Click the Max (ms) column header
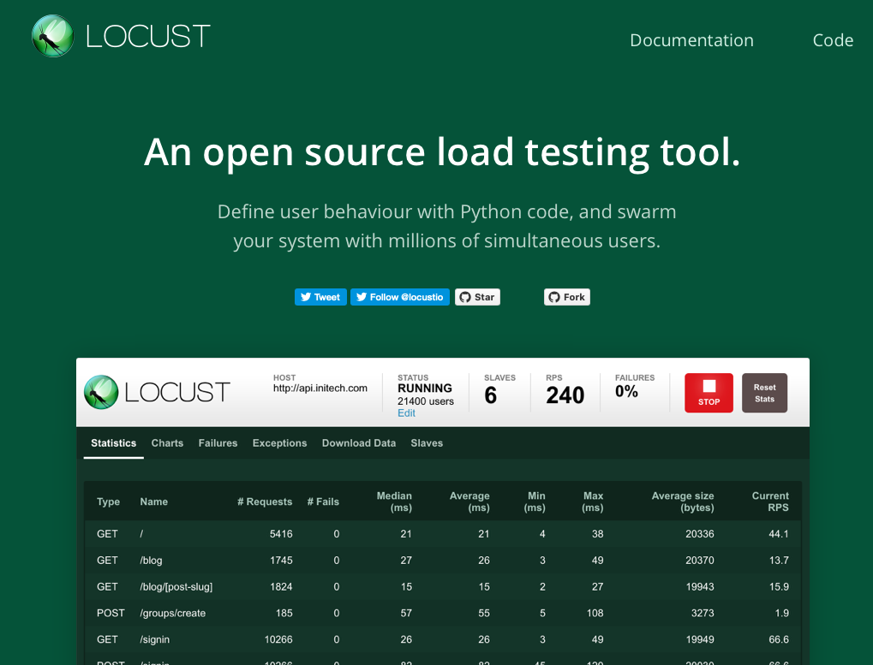 [592, 502]
